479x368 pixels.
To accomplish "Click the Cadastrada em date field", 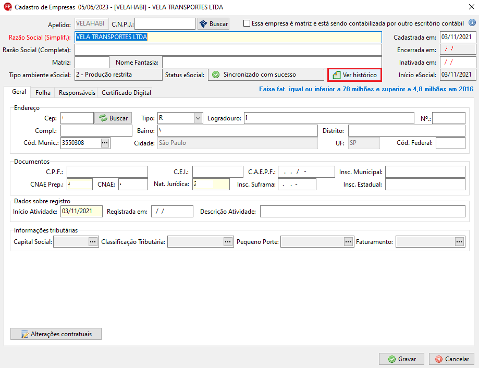I will (458, 37).
